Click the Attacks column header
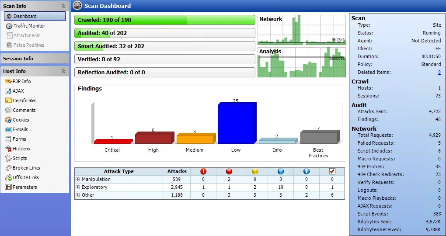446x236 pixels. click(177, 171)
